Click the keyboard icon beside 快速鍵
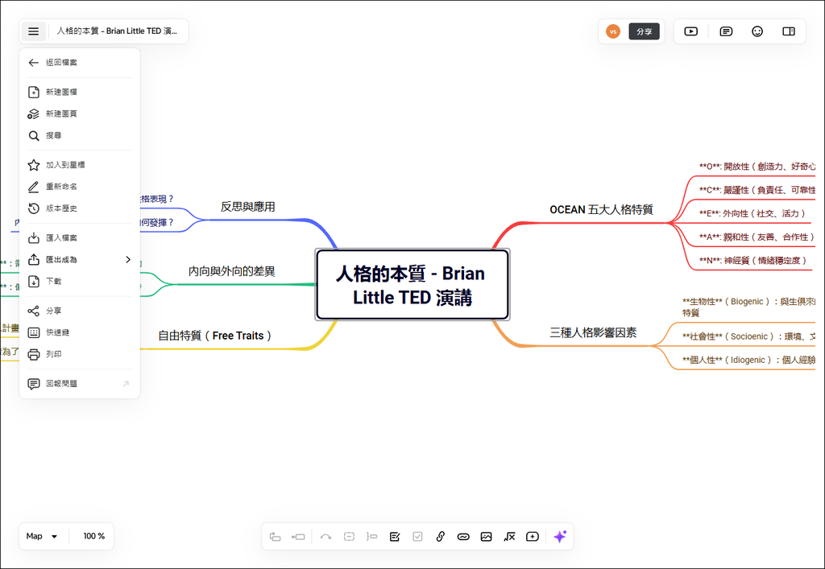 click(34, 332)
